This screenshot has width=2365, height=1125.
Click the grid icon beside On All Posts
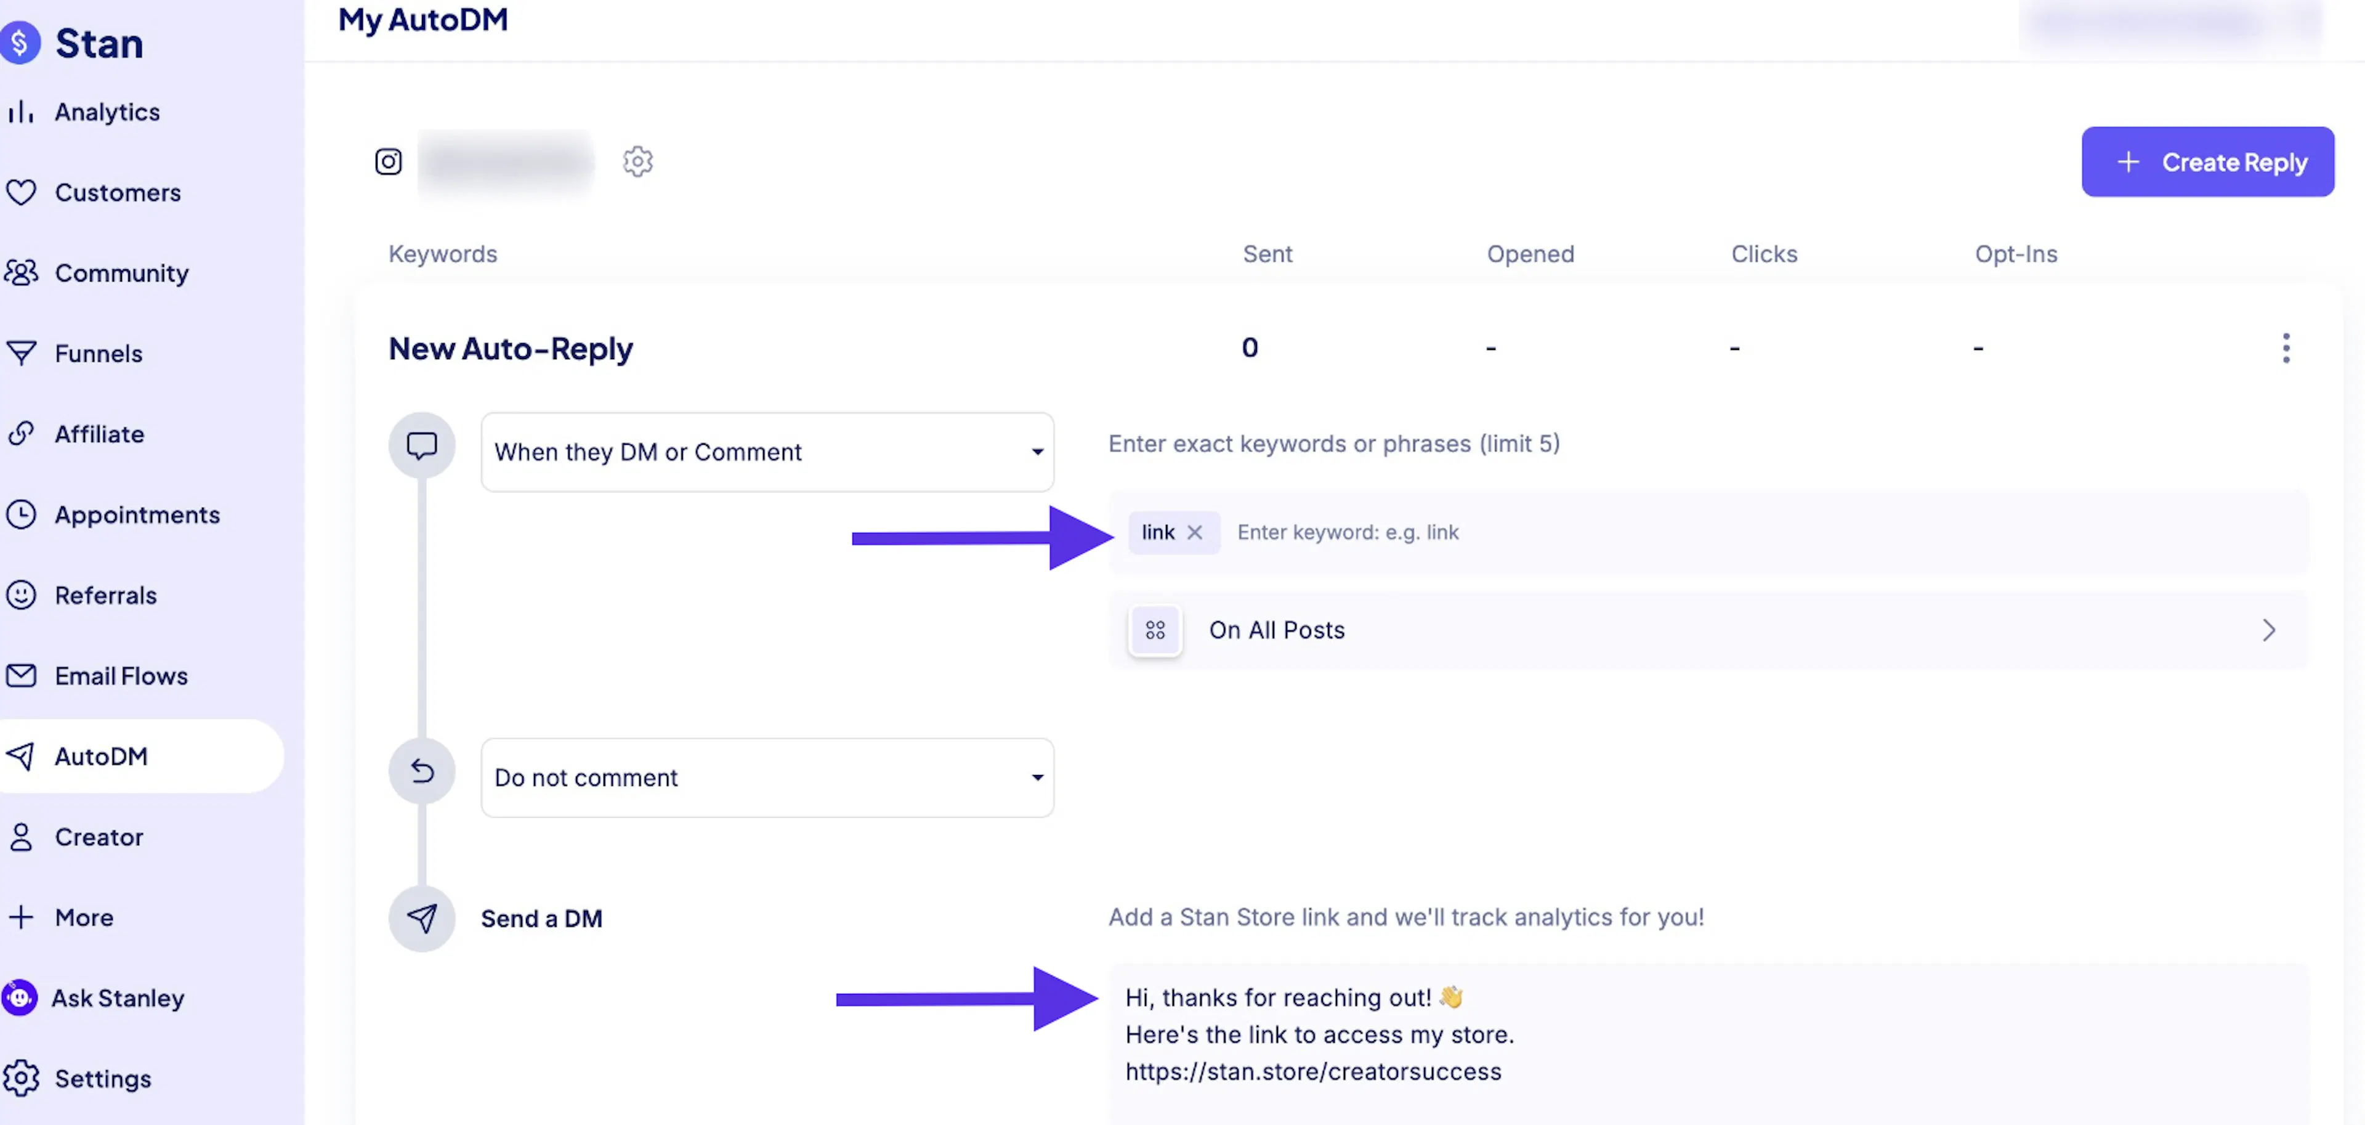(1155, 630)
